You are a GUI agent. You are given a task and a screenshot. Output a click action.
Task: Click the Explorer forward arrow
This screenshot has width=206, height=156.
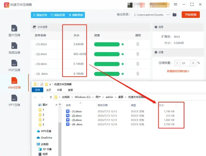point(42,97)
